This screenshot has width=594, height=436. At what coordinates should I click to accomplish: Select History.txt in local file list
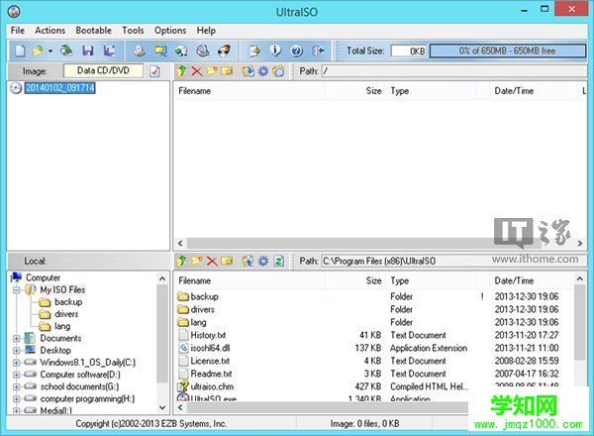[x=208, y=335]
